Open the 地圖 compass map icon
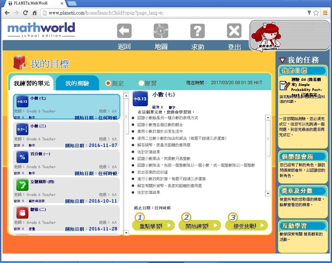Image resolution: width=332 pixels, height=263 pixels. (x=161, y=31)
